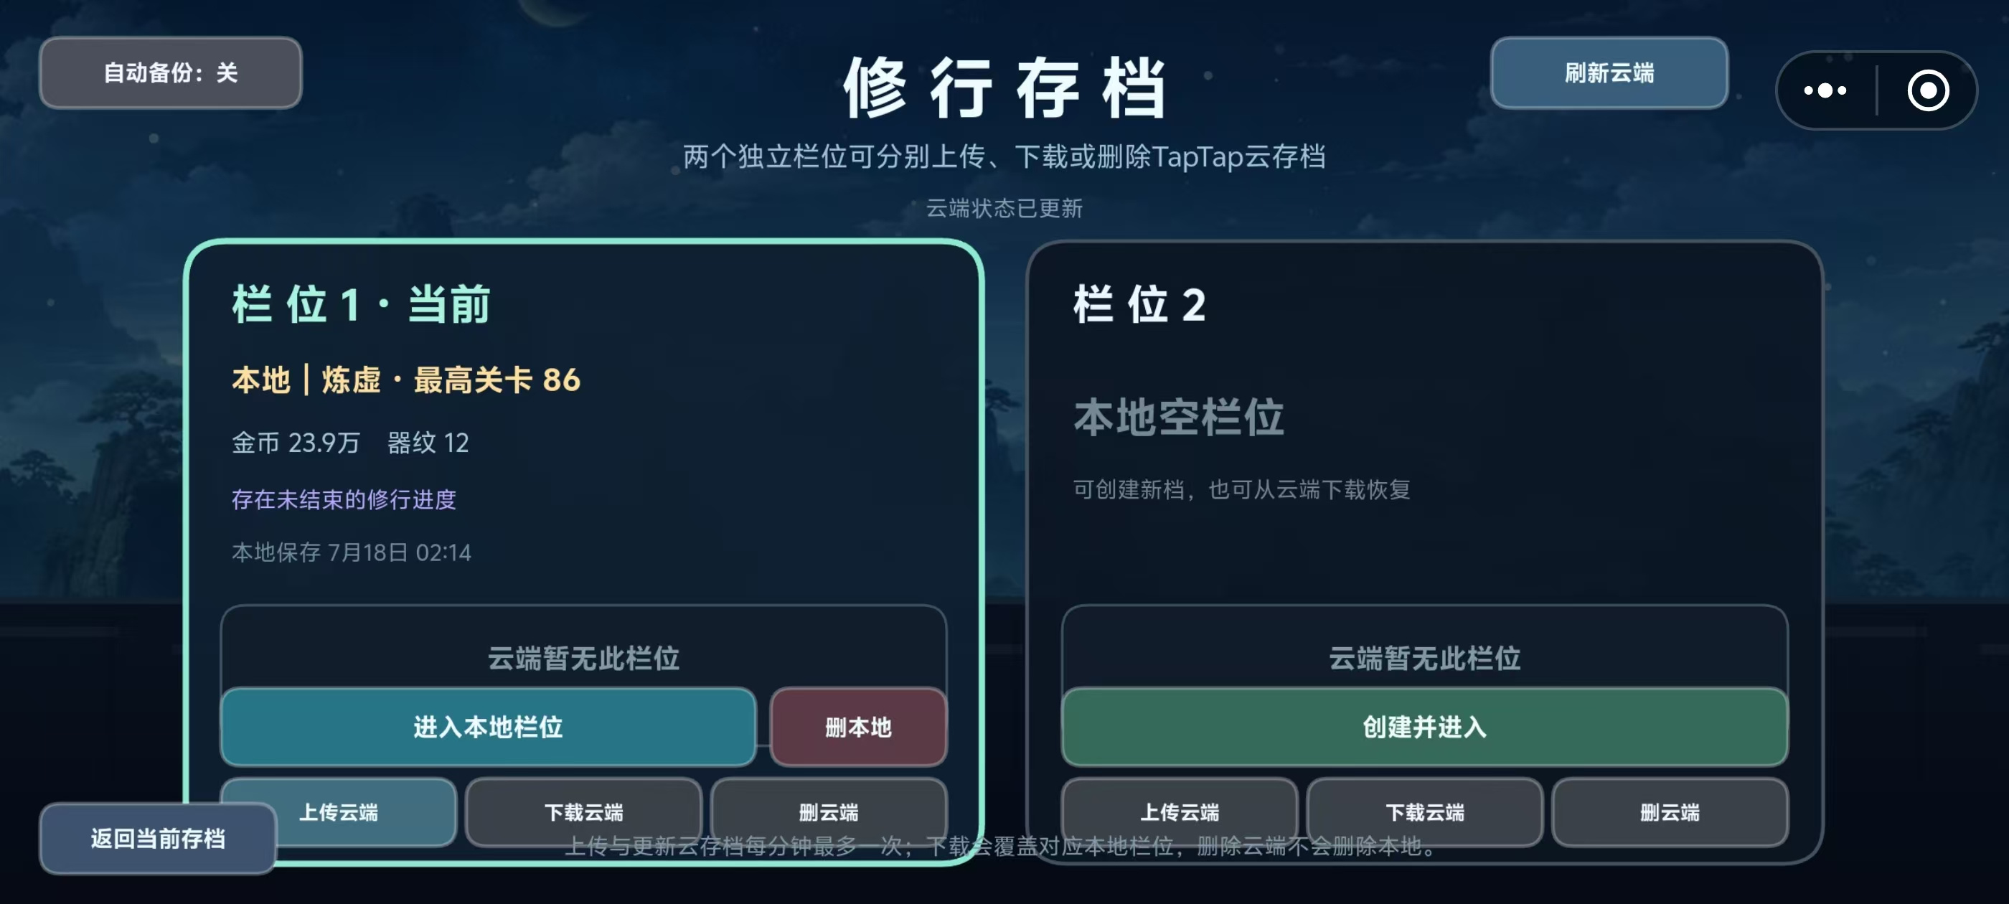Screen dimensions: 2009x904
Task: Click 返回当前存档 to return
Action: [x=159, y=839]
